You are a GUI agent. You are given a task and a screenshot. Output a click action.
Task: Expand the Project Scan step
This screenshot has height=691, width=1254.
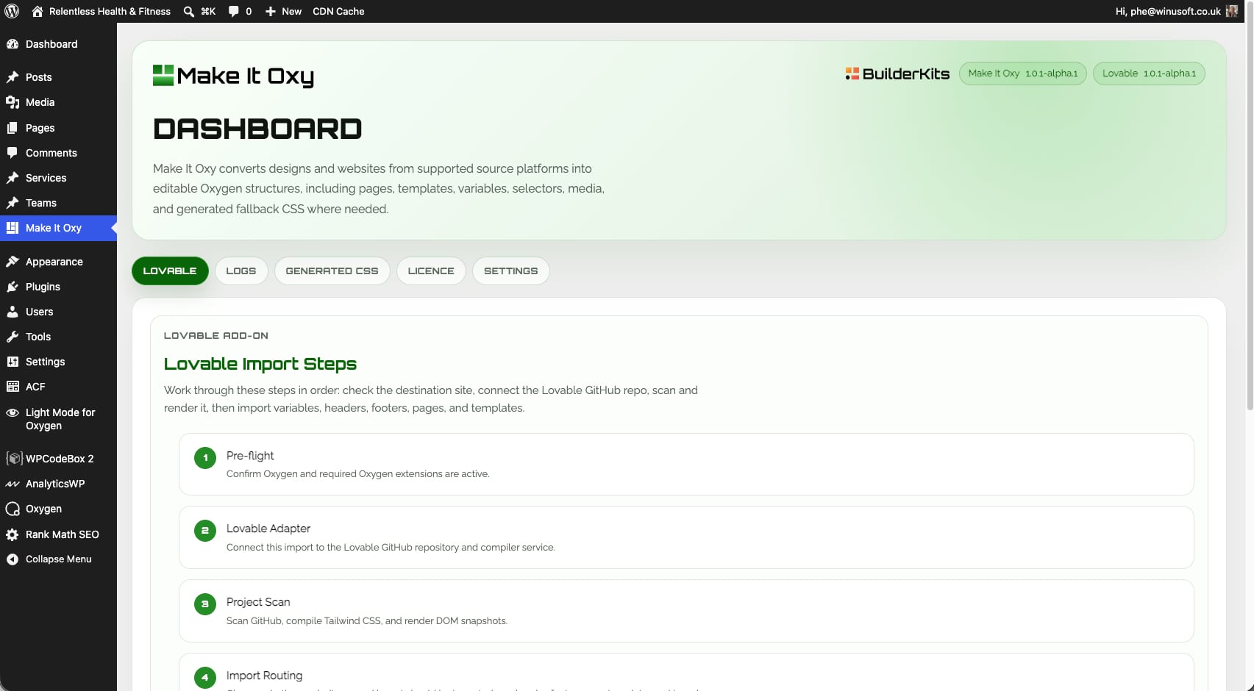coord(686,611)
